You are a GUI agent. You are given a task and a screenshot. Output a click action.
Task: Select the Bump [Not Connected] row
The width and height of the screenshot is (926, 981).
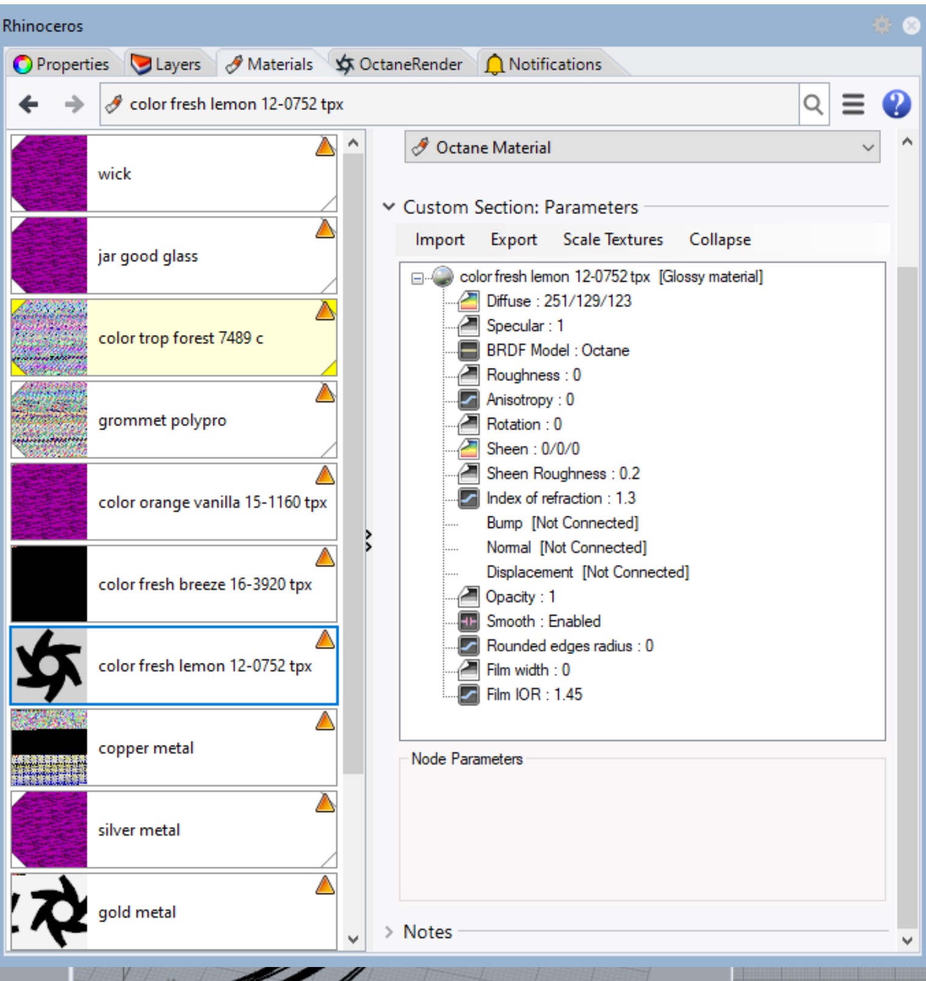tap(562, 523)
